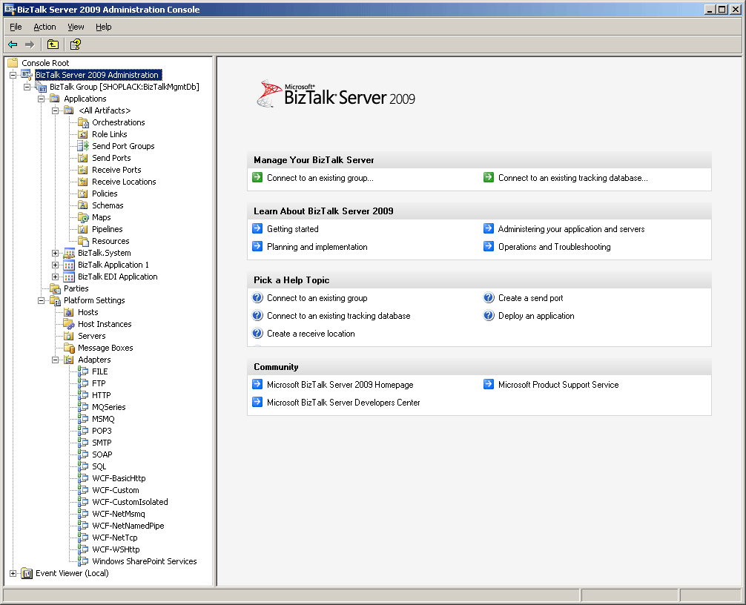The height and width of the screenshot is (605, 746).
Task: Click the Hosts icon
Action: click(x=69, y=312)
